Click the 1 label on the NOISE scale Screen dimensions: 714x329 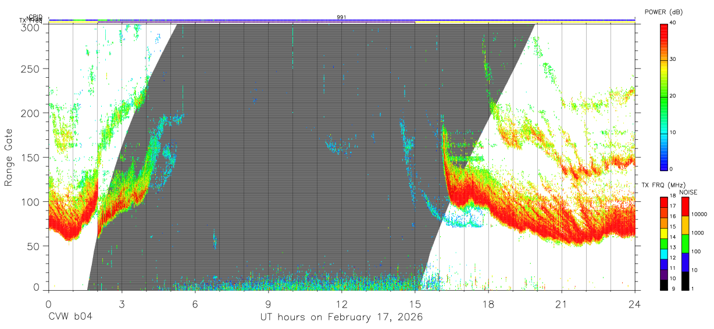click(x=692, y=288)
